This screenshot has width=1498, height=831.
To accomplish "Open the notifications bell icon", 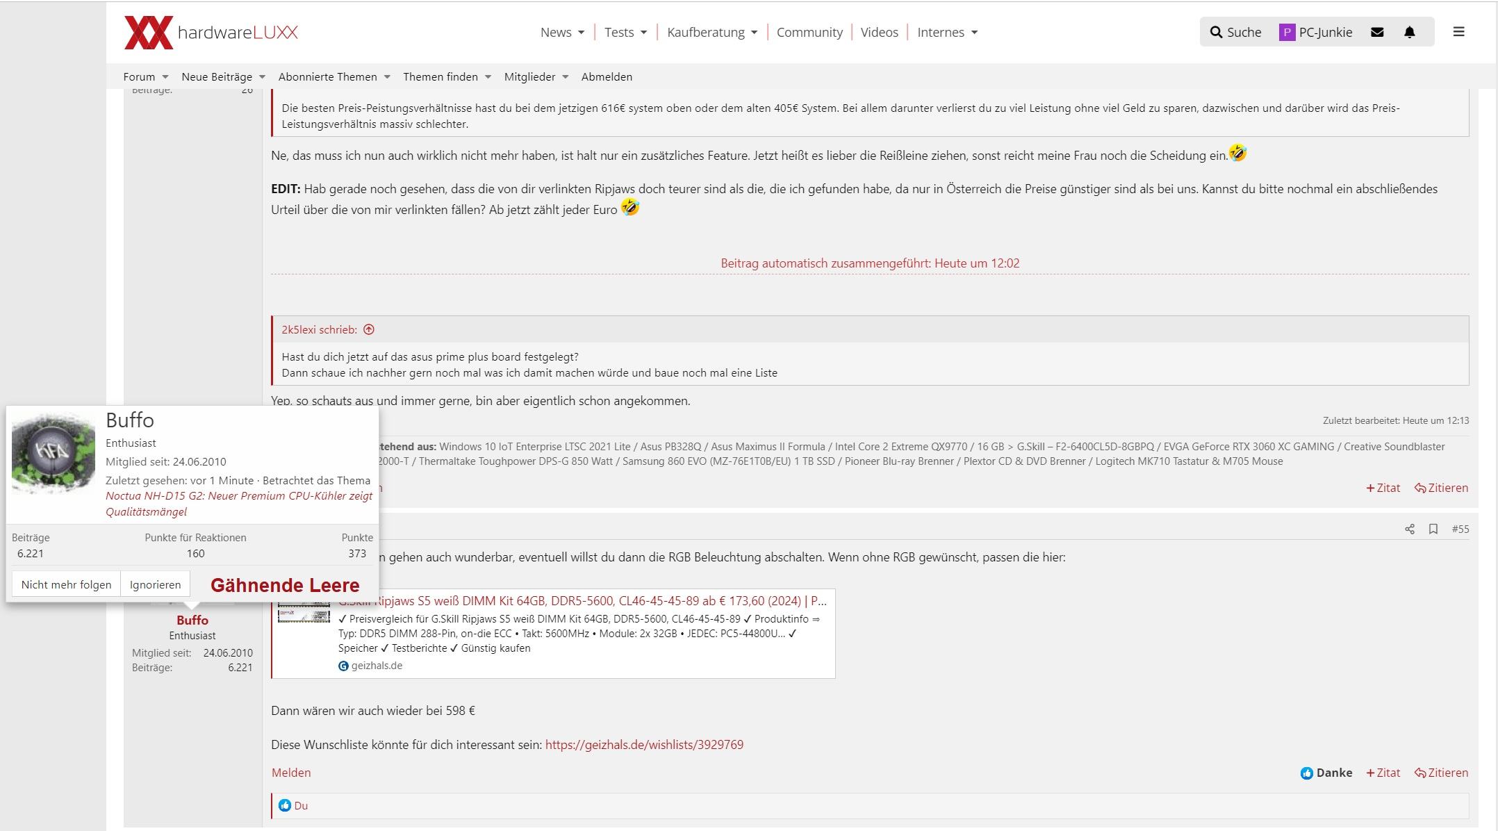I will [1409, 32].
